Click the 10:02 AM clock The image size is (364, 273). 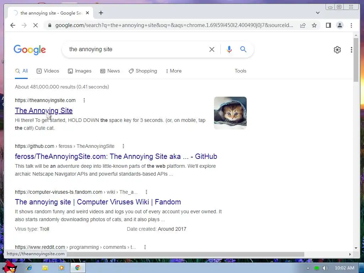[344, 268]
